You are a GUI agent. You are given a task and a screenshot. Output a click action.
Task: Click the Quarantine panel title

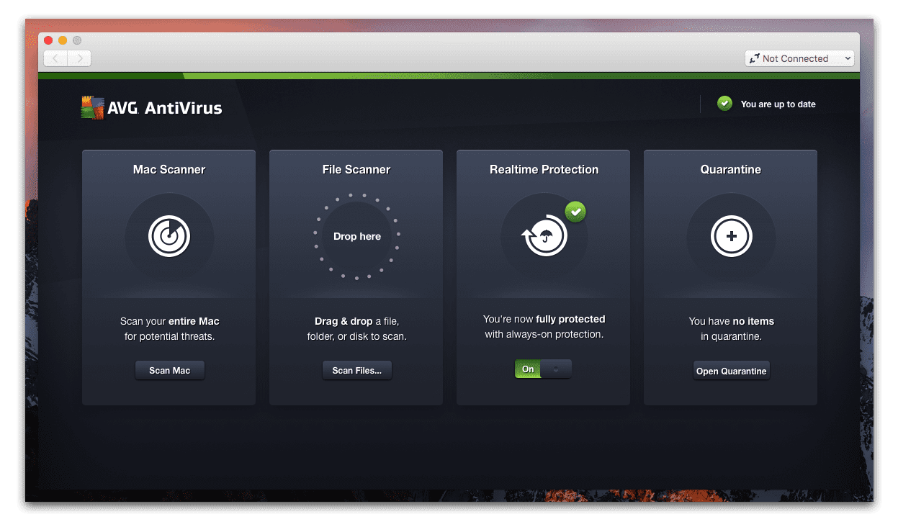click(731, 169)
